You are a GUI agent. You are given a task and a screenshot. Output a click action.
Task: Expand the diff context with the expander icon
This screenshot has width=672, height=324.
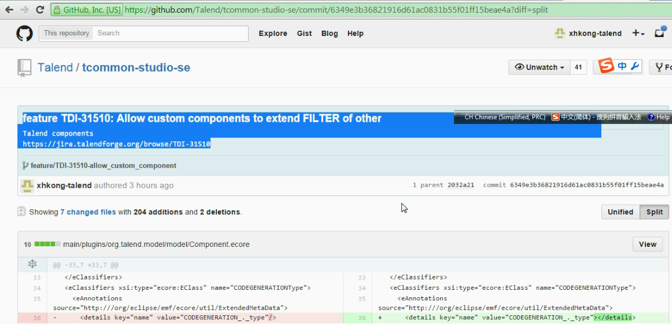pyautogui.click(x=32, y=265)
